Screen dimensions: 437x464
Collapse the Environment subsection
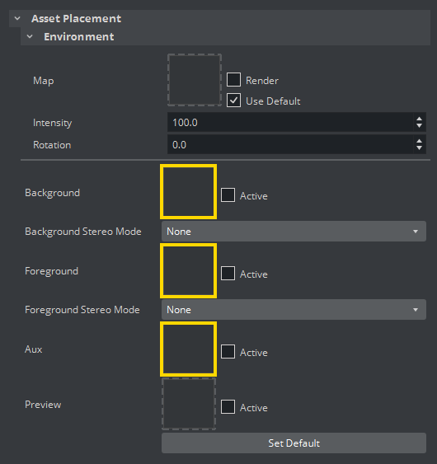click(30, 37)
